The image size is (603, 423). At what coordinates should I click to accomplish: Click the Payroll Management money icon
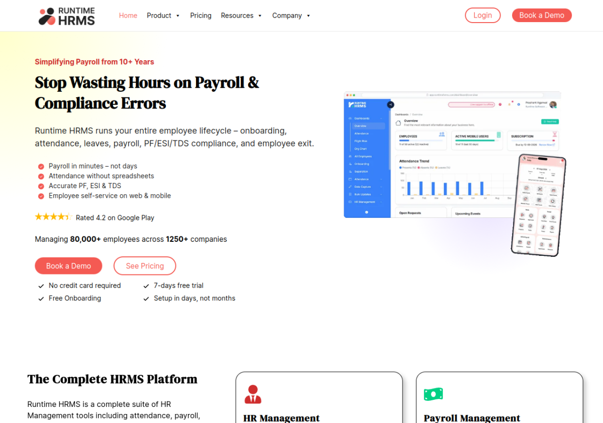pos(433,394)
